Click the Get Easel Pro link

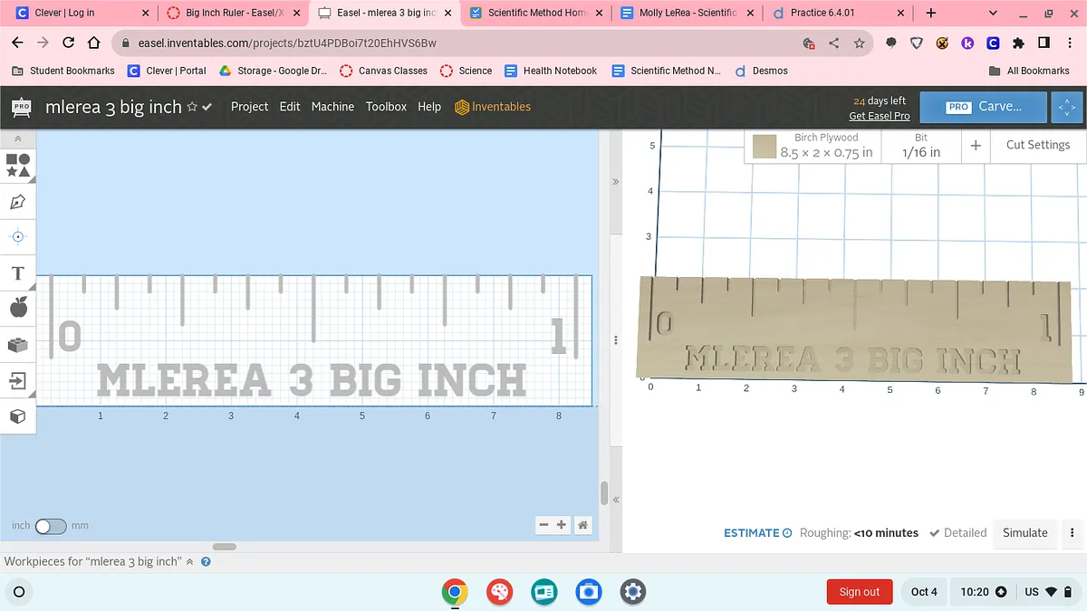coord(879,116)
